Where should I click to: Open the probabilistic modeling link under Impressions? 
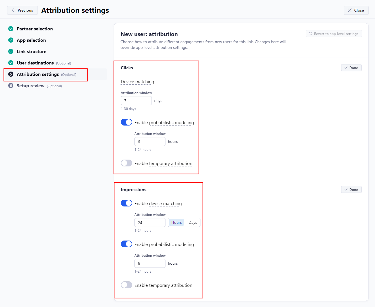tap(171, 244)
